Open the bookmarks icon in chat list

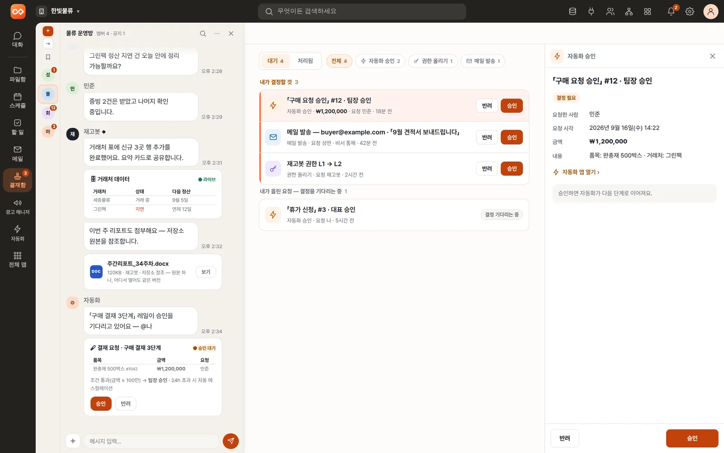pos(48,57)
